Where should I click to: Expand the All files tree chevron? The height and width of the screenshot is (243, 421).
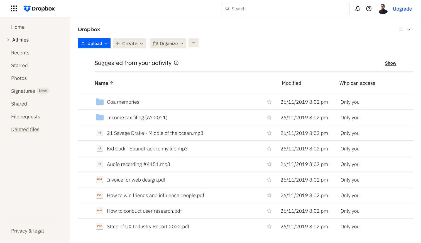tap(8, 40)
